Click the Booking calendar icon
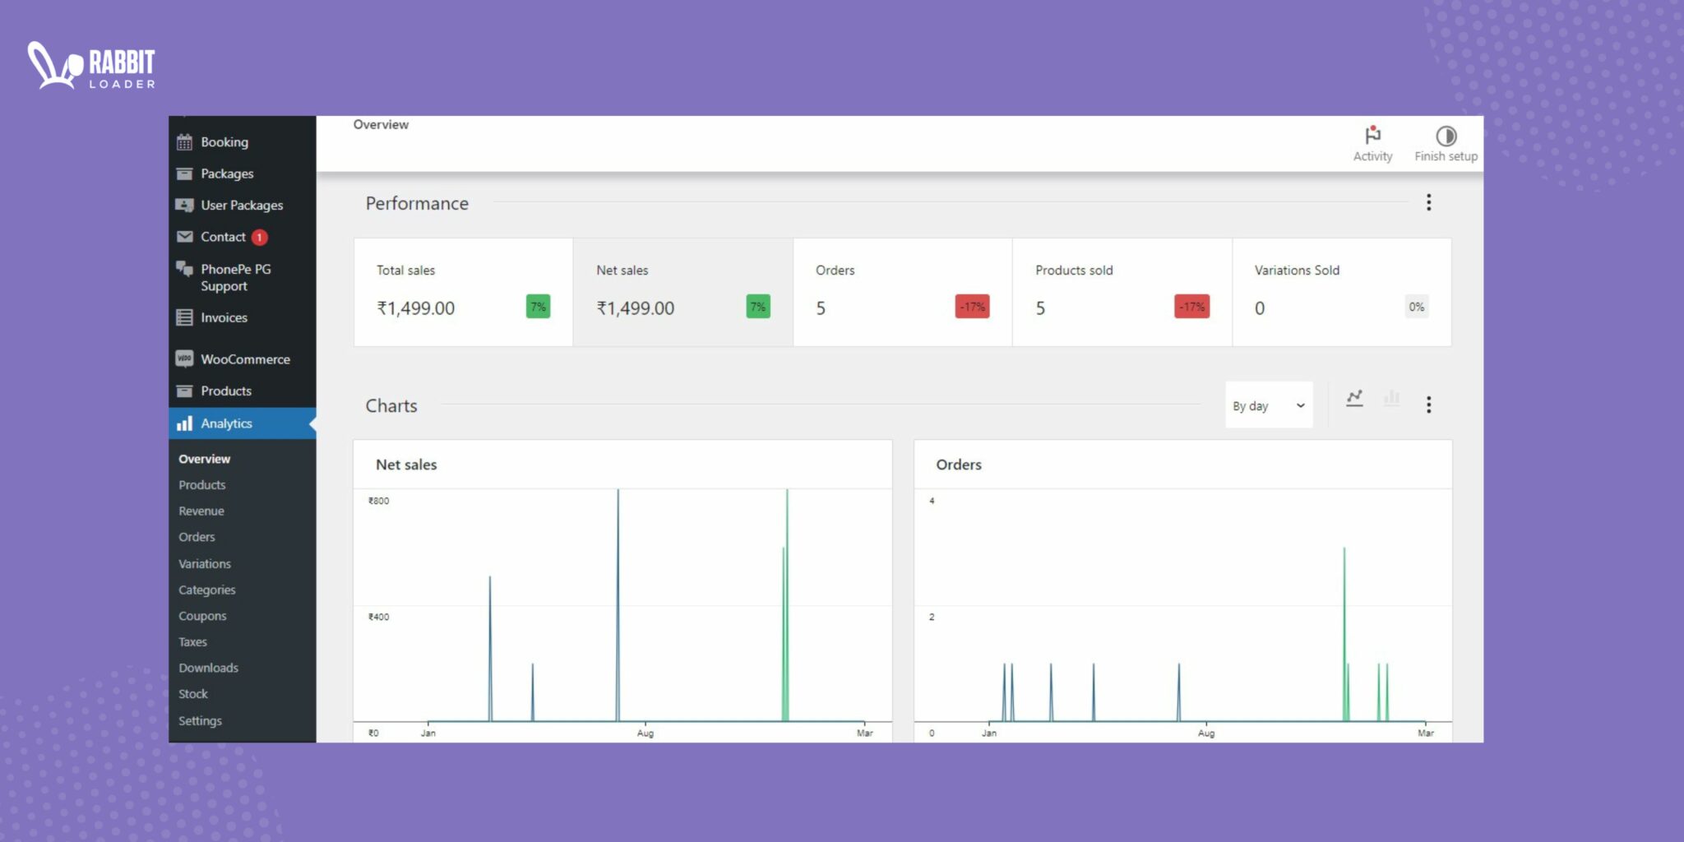Image resolution: width=1684 pixels, height=842 pixels. tap(184, 141)
